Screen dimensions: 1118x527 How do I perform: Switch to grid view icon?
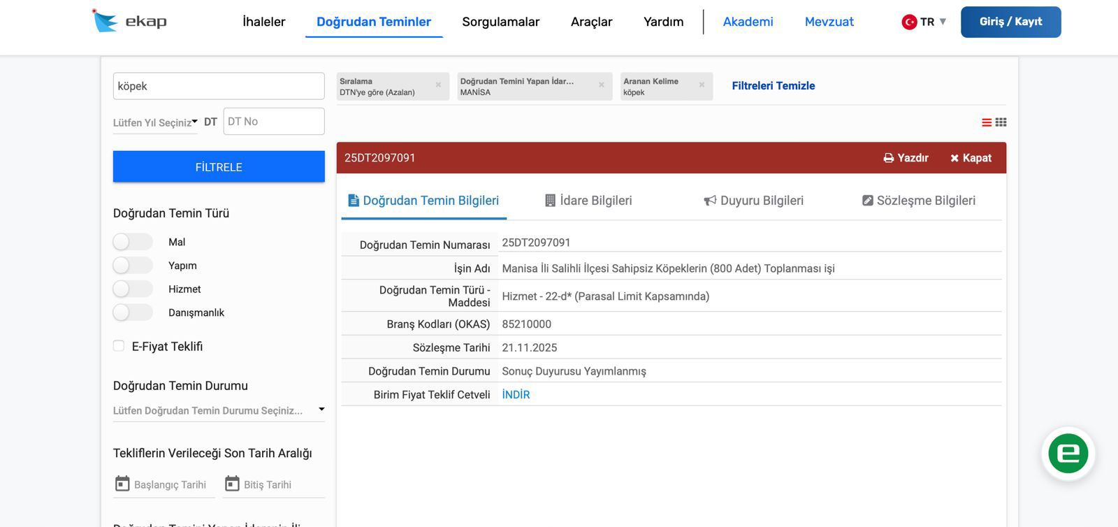1001,122
